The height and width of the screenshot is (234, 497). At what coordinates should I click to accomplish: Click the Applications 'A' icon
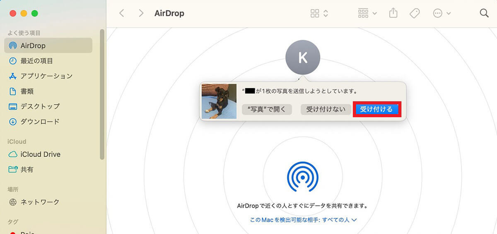click(x=13, y=76)
